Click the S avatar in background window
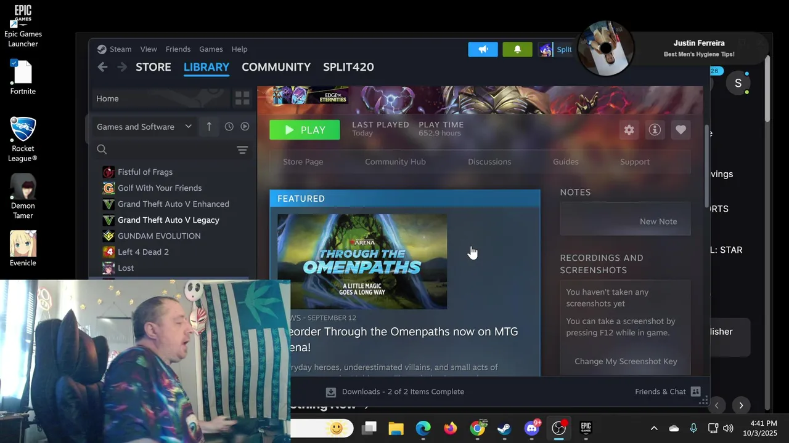The width and height of the screenshot is (789, 443). point(738,83)
